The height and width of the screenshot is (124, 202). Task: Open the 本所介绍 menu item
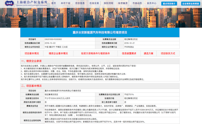tap(65, 3)
